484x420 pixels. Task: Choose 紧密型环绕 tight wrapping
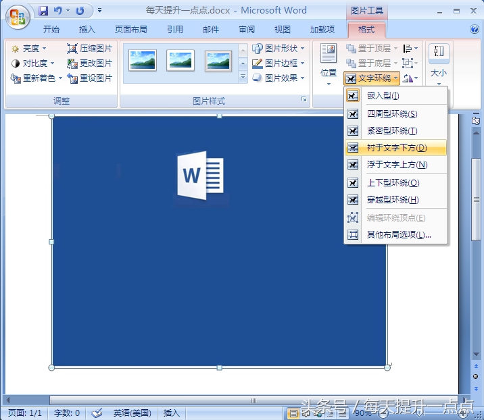395,131
